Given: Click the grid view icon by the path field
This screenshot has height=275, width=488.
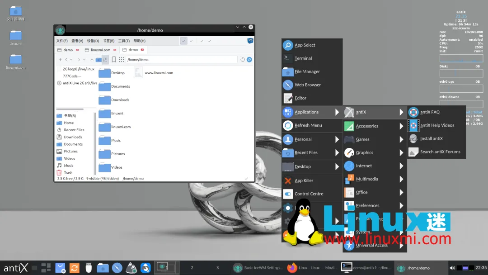Looking at the screenshot, I should pyautogui.click(x=122, y=60).
